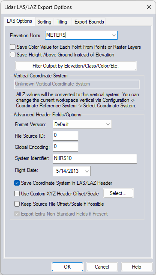The image size is (156, 275).
Task: Click Filter Output by Elevation/Class/Color button
Action: click(x=76, y=66)
